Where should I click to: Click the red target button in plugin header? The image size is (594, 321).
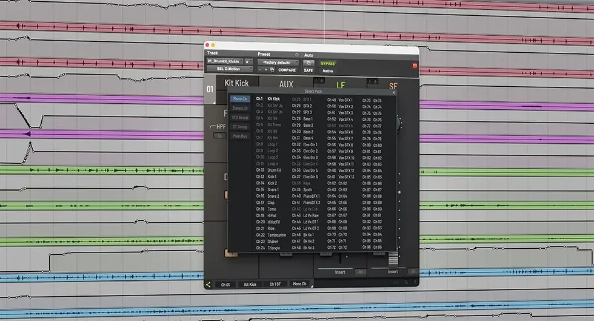click(415, 66)
